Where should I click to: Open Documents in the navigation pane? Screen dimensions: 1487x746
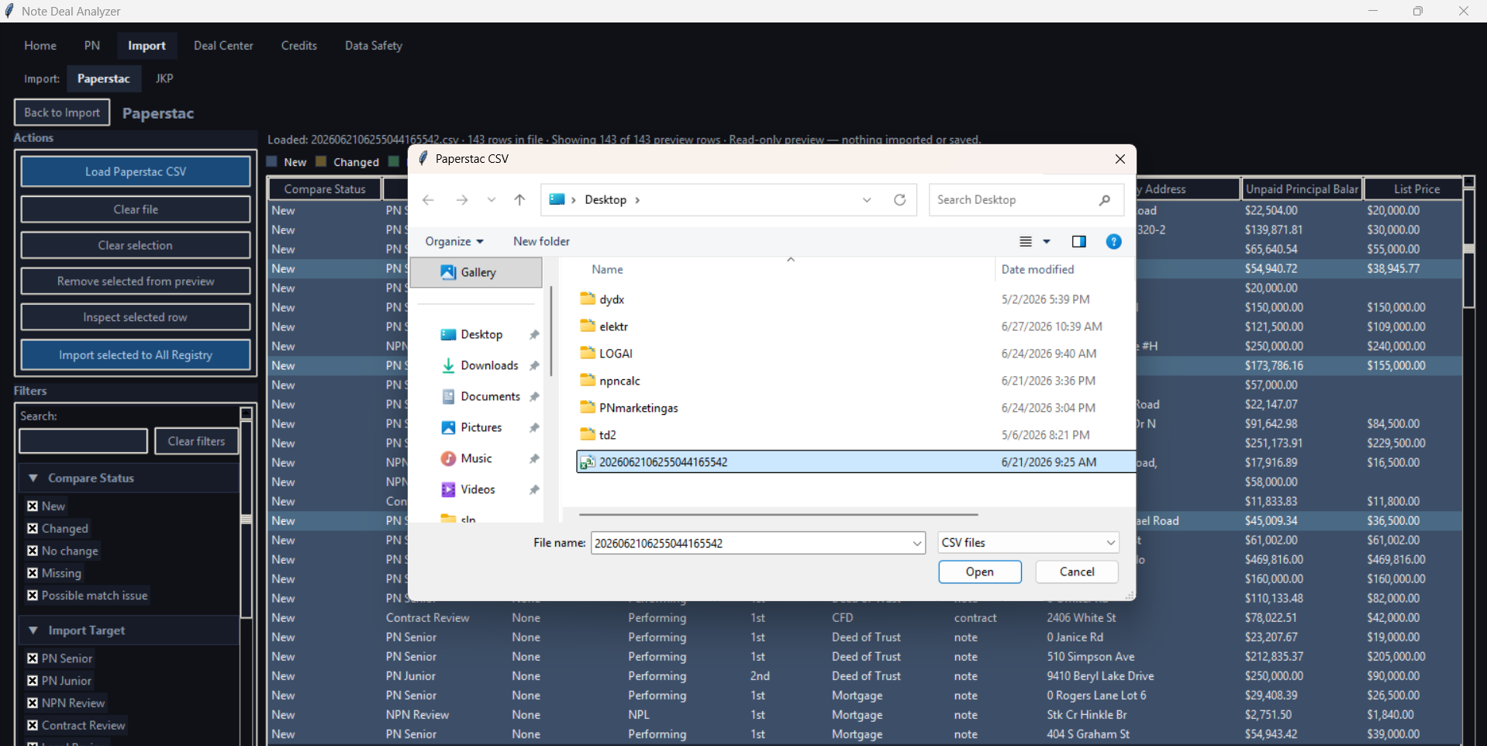(x=490, y=396)
